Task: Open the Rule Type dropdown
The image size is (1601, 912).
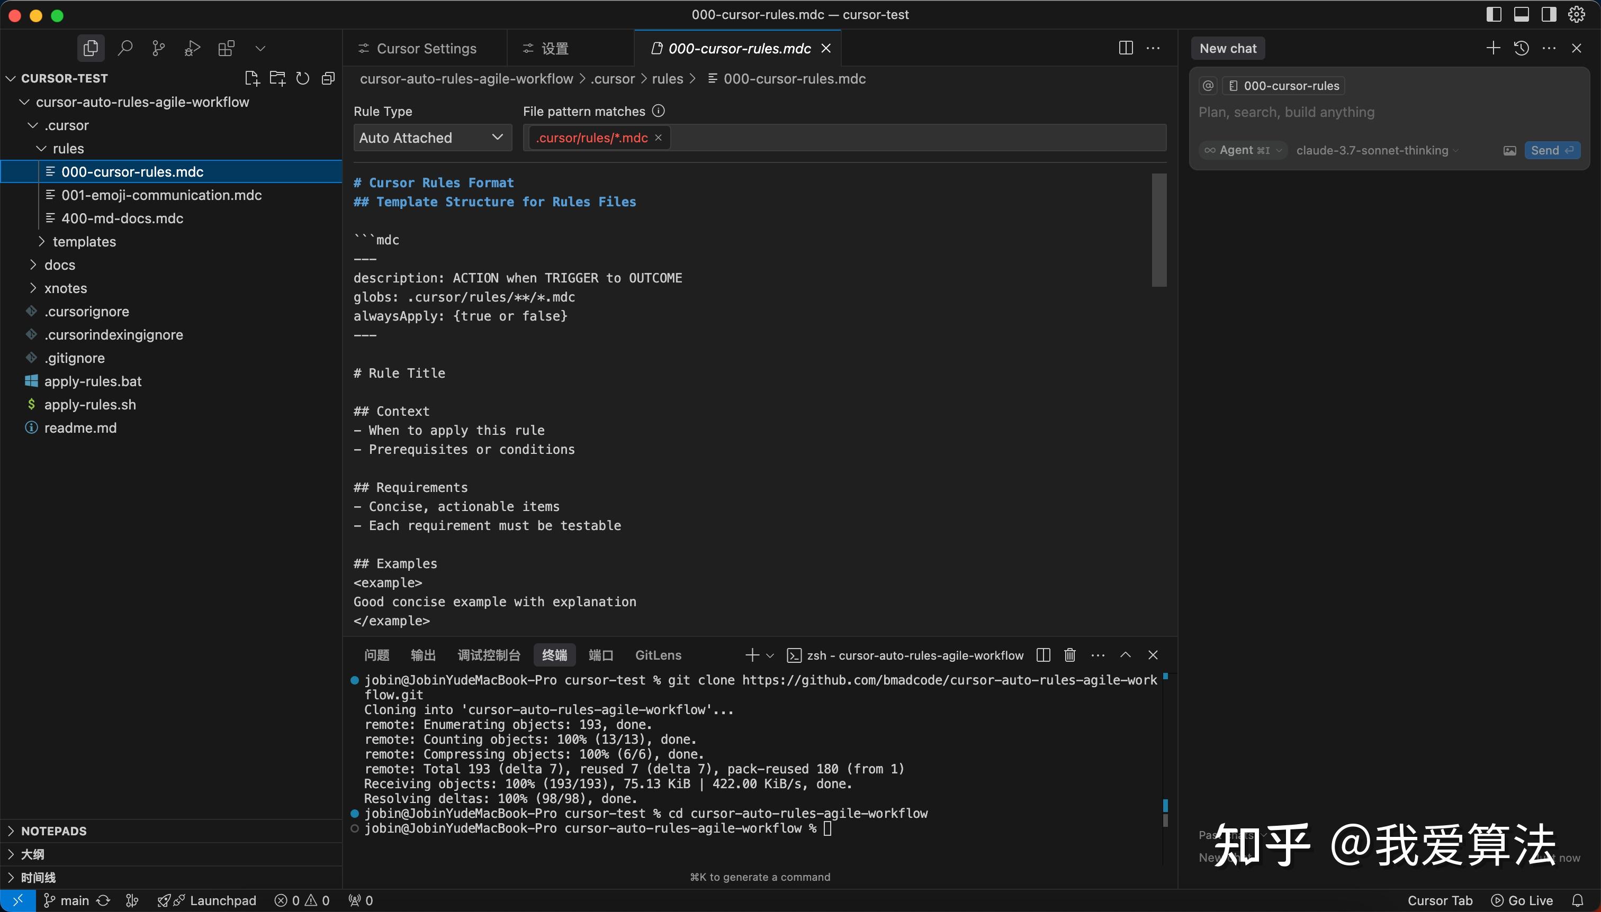Action: click(432, 138)
